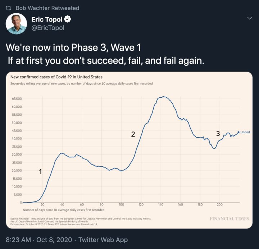The width and height of the screenshot is (259, 249).
Task: Click the source citation text under chart
Action: [x=81, y=221]
